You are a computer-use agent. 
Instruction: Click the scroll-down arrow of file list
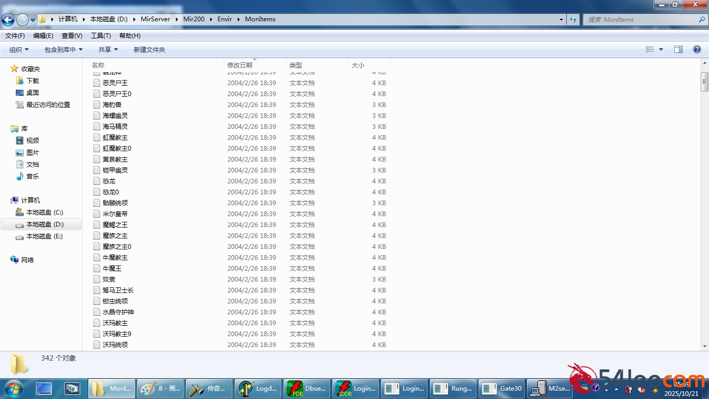pyautogui.click(x=704, y=346)
